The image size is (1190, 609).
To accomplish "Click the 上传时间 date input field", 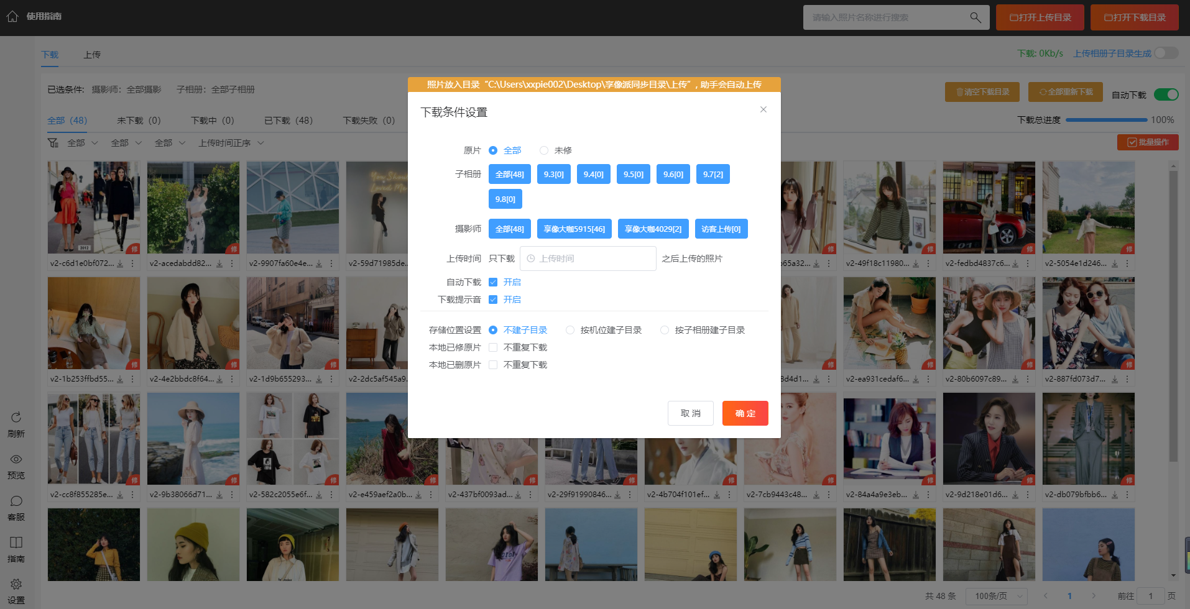I will tap(588, 259).
